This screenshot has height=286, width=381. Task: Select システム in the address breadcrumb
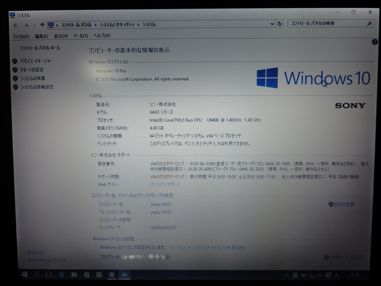pyautogui.click(x=149, y=24)
